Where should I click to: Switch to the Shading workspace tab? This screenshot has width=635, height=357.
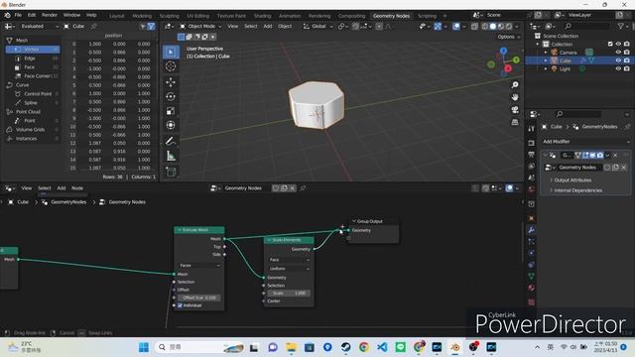(x=262, y=16)
